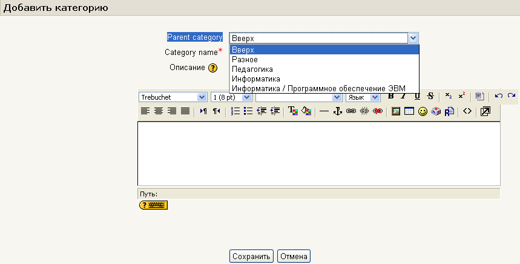520x264 pixels.
Task: Click the Сохранить button
Action: tap(251, 256)
